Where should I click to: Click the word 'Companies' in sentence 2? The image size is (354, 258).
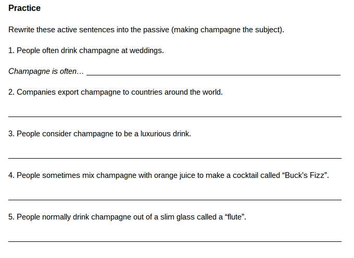click(36, 92)
